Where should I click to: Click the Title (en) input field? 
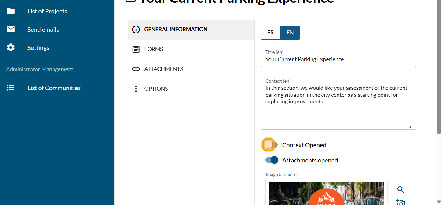[x=338, y=59]
